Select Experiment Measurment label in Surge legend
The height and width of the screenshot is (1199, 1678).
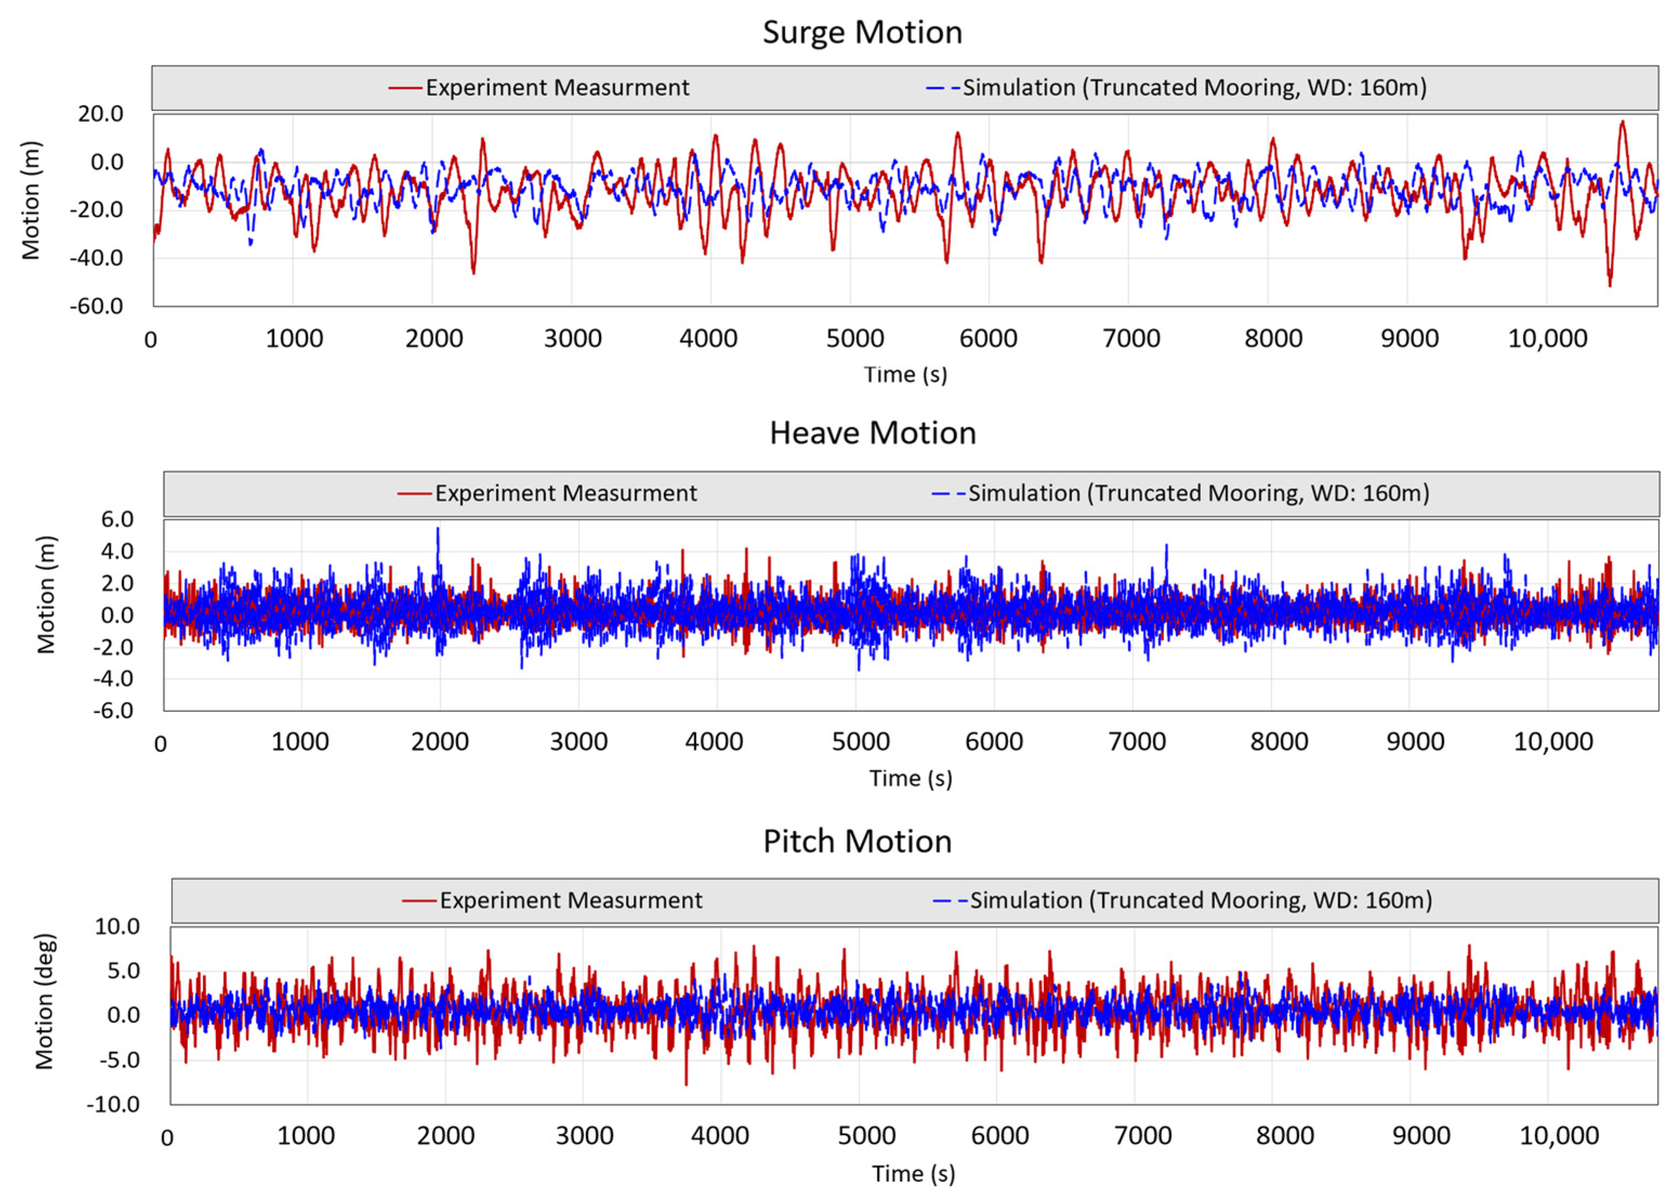(557, 88)
